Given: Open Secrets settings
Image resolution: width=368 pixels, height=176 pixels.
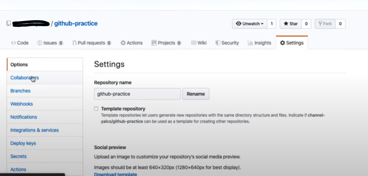Looking at the screenshot, I should pos(45,156).
